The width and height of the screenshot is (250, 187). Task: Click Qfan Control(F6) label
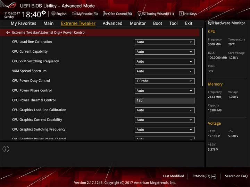point(120,14)
